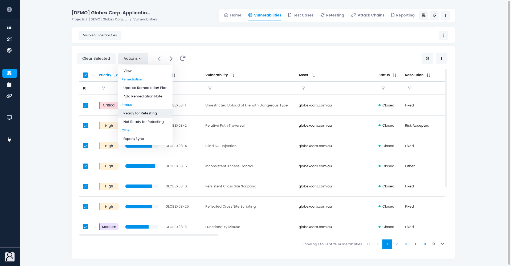This screenshot has width=511, height=266.
Task: Click the calendar icon in sidebar
Action: click(x=9, y=85)
